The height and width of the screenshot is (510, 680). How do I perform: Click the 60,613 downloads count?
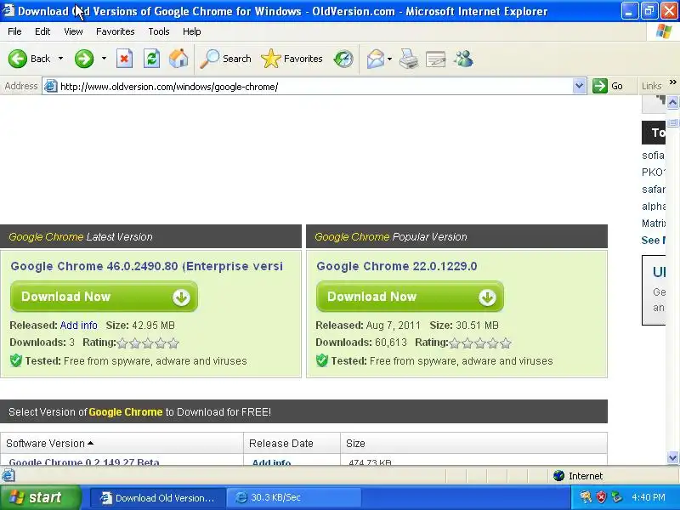pyautogui.click(x=391, y=343)
